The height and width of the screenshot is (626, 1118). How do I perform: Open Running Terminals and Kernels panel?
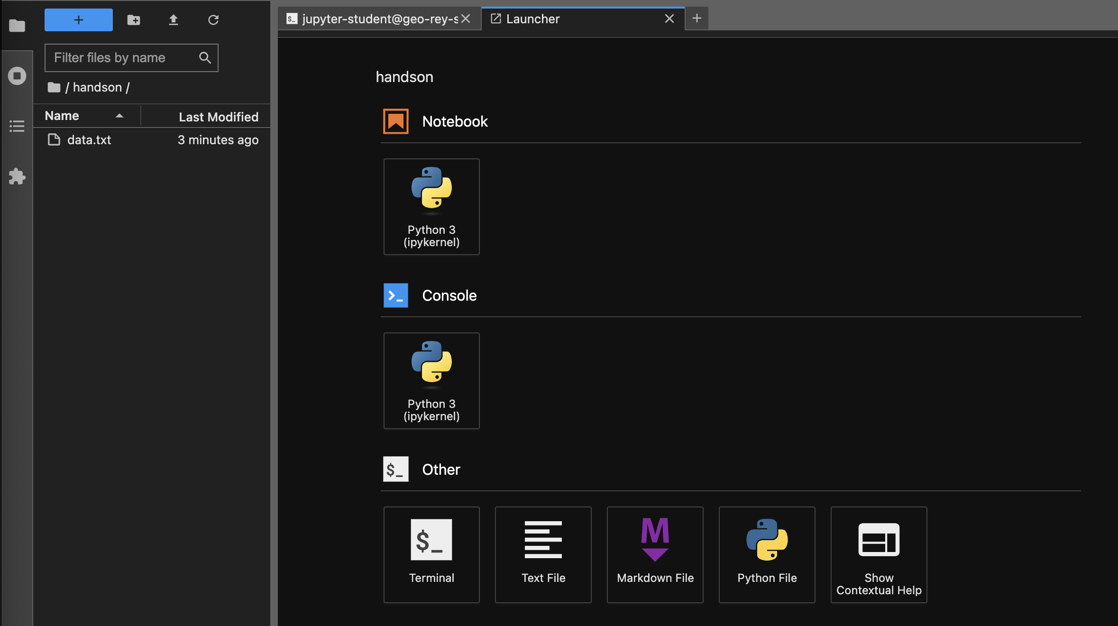tap(17, 76)
